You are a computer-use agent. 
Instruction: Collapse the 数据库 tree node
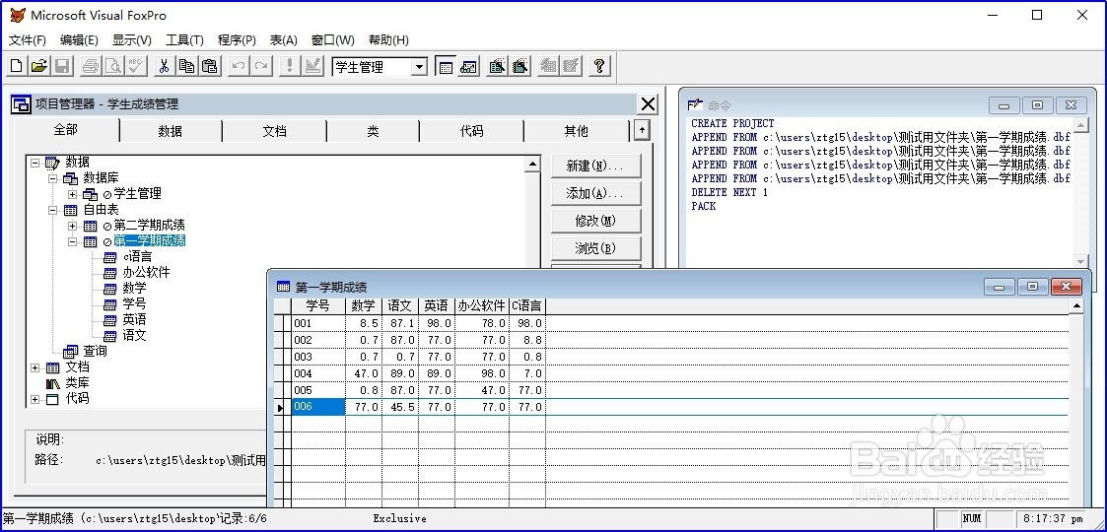coord(52,178)
